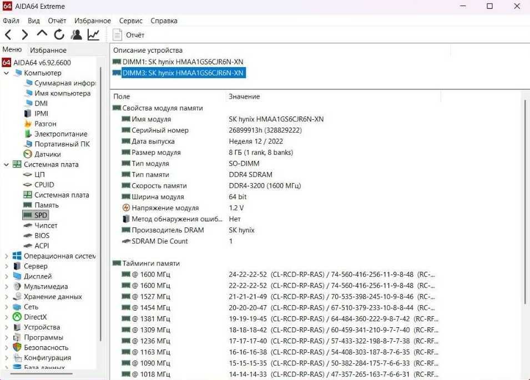Click the Датчики gauge icon
The width and height of the screenshot is (530, 380).
tap(28, 154)
